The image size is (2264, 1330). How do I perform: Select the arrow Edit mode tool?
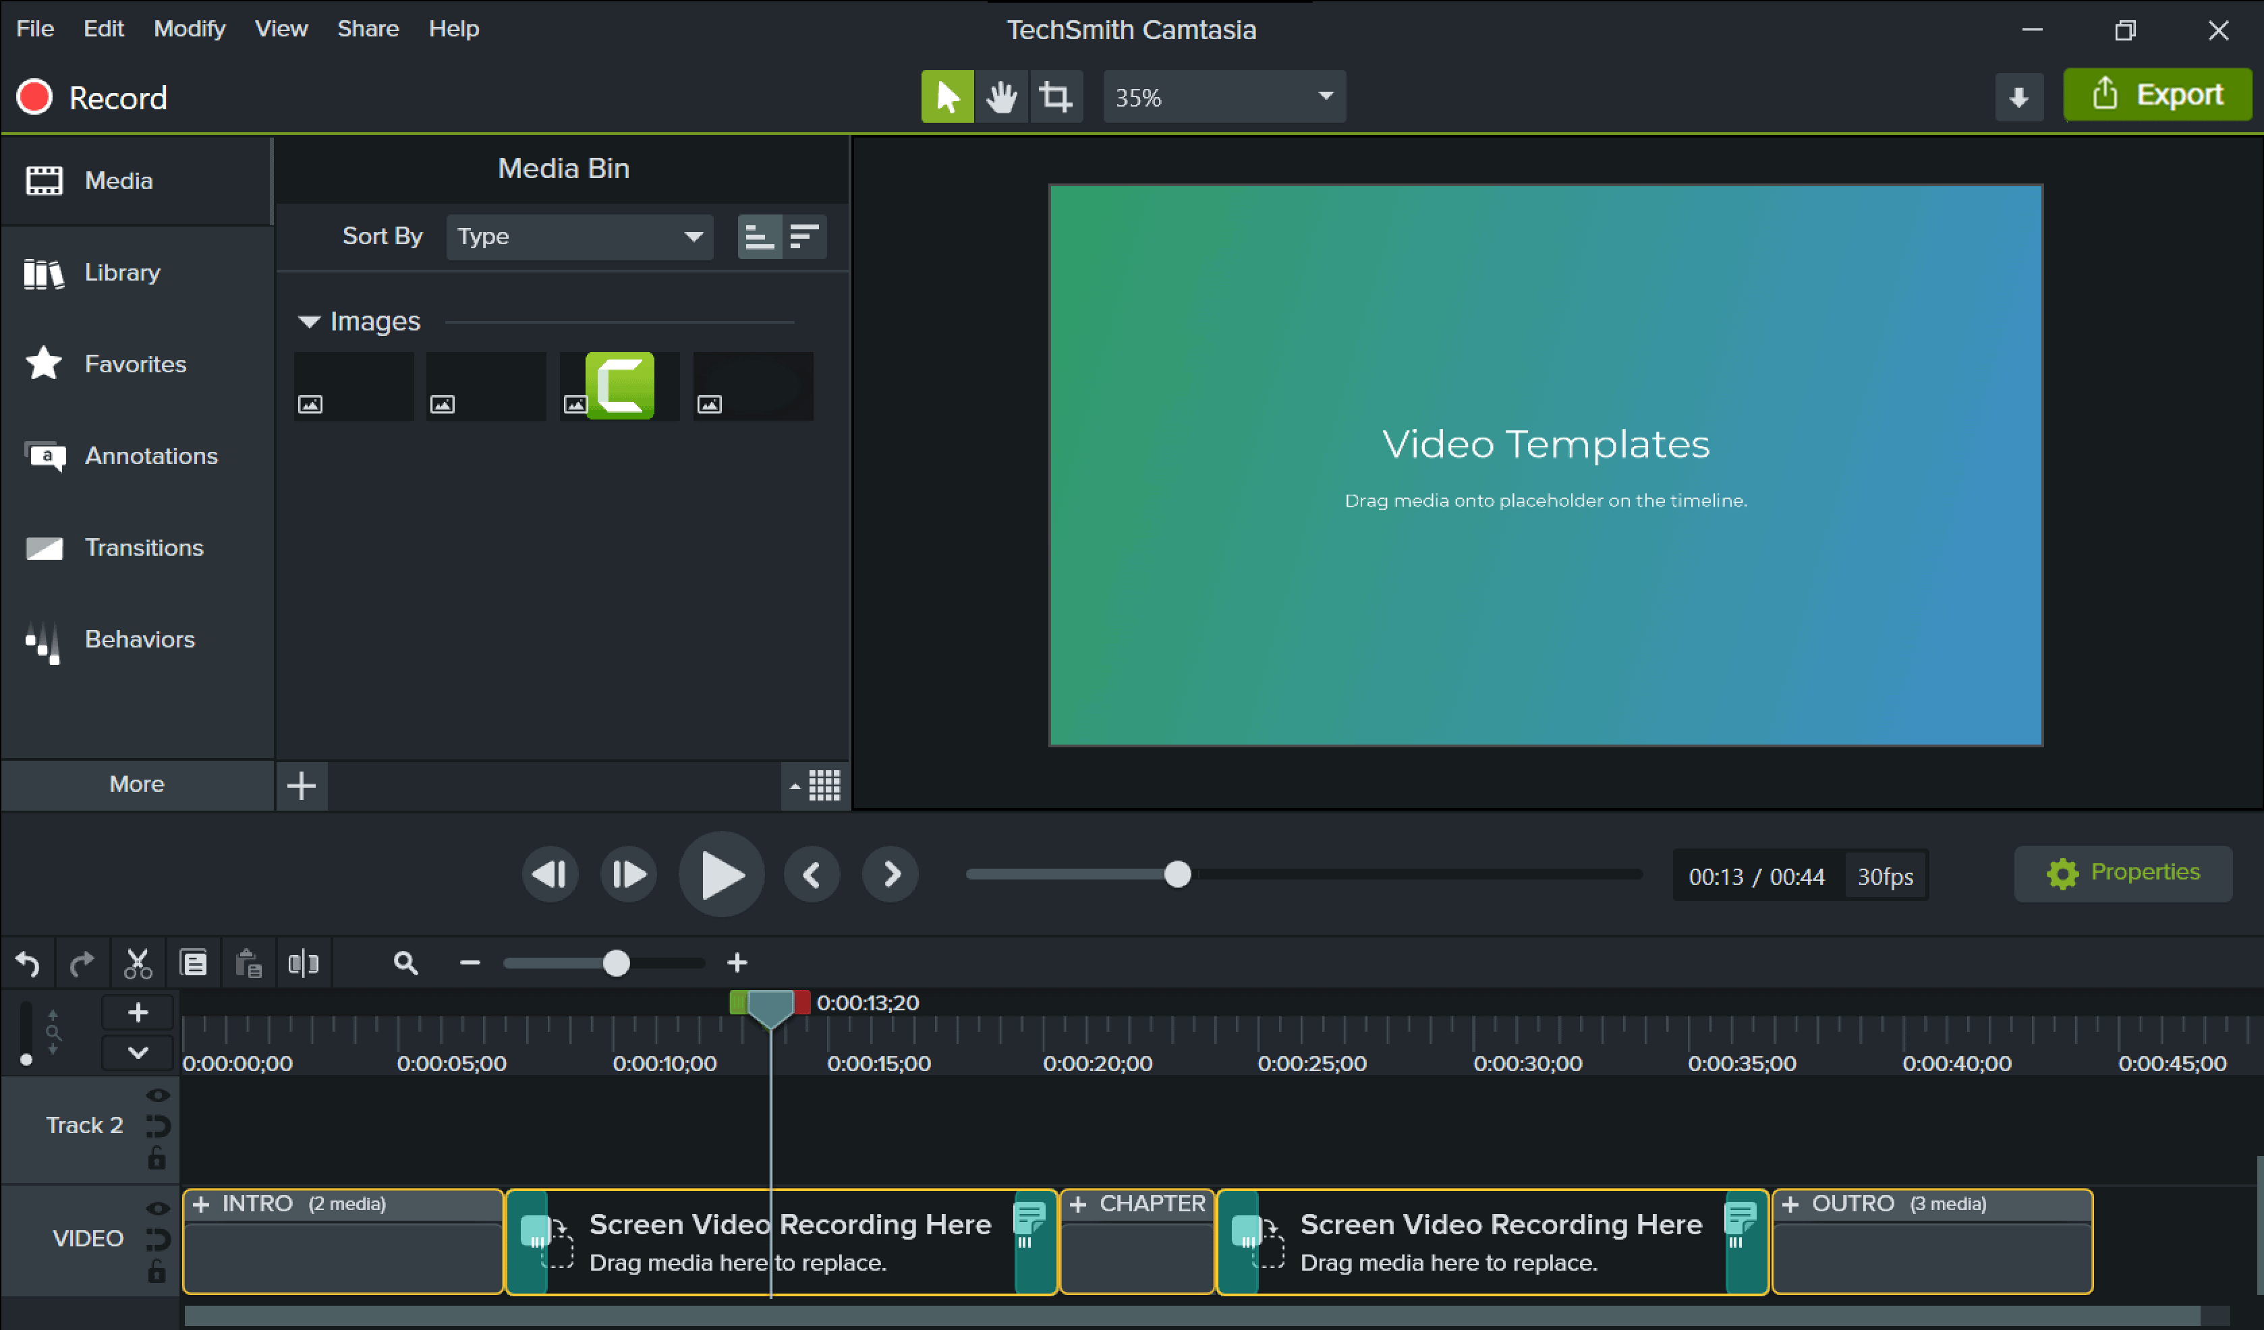pos(947,96)
